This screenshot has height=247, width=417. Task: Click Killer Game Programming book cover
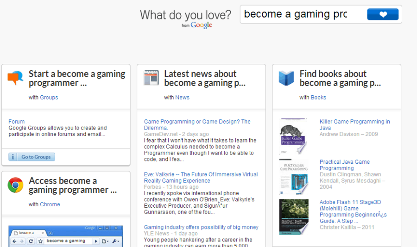tap(293, 137)
